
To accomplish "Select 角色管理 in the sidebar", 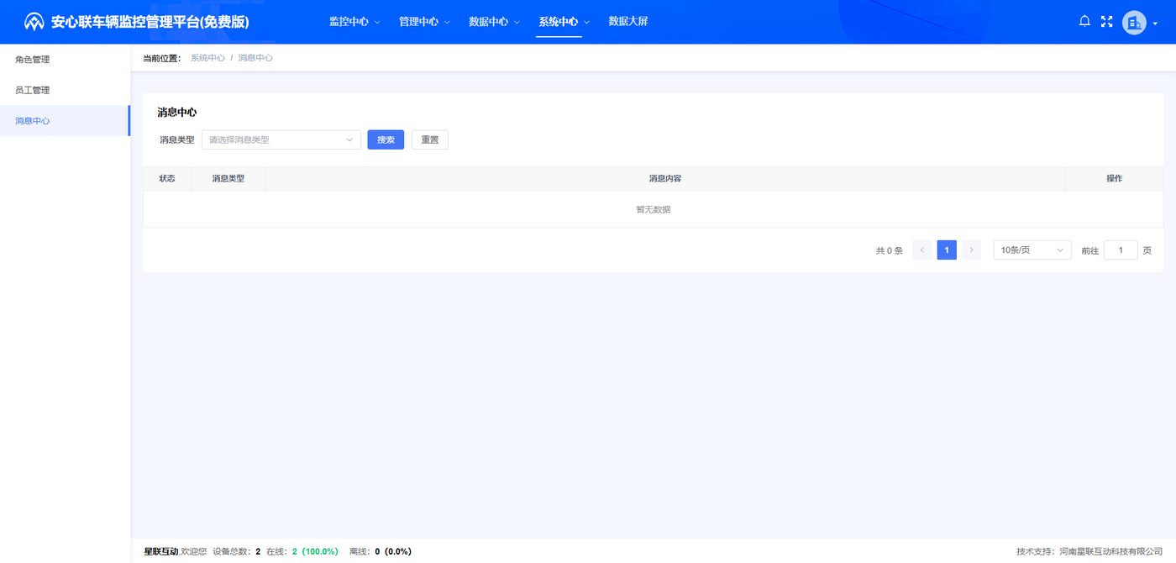I will pos(65,60).
